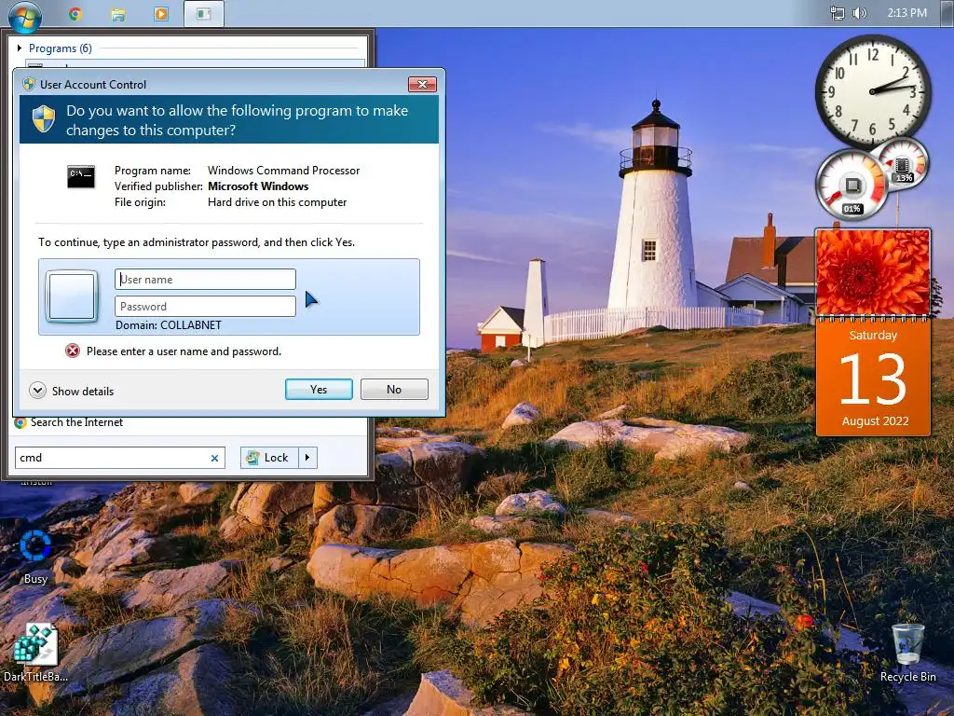The width and height of the screenshot is (954, 716).
Task: Click the UAC shield icon in the header
Action: (44, 118)
